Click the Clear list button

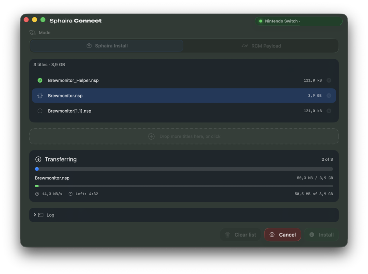pos(241,235)
